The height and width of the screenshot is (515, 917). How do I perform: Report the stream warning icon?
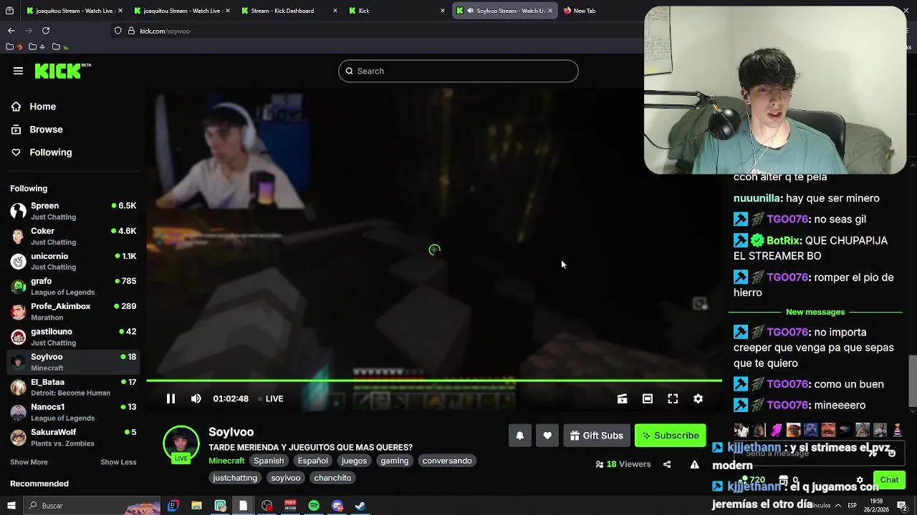click(x=694, y=464)
